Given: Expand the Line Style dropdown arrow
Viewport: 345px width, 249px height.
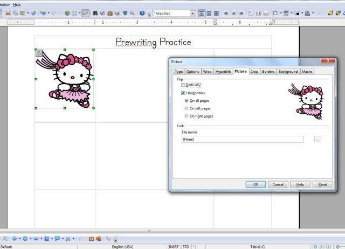Looking at the screenshot, I should [x=292, y=13].
